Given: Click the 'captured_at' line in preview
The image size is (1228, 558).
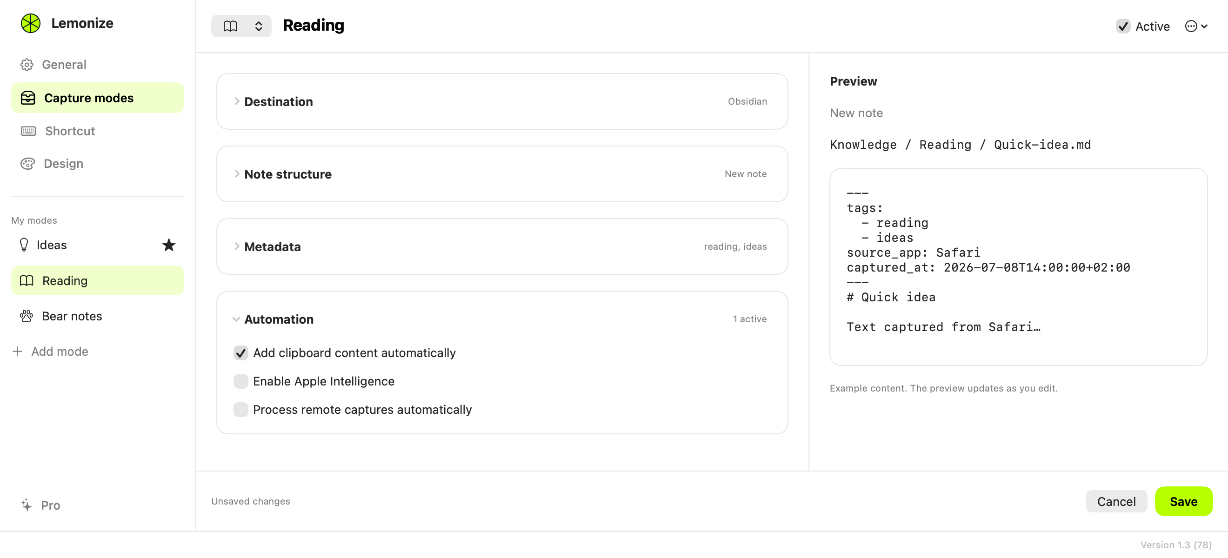Looking at the screenshot, I should (988, 267).
